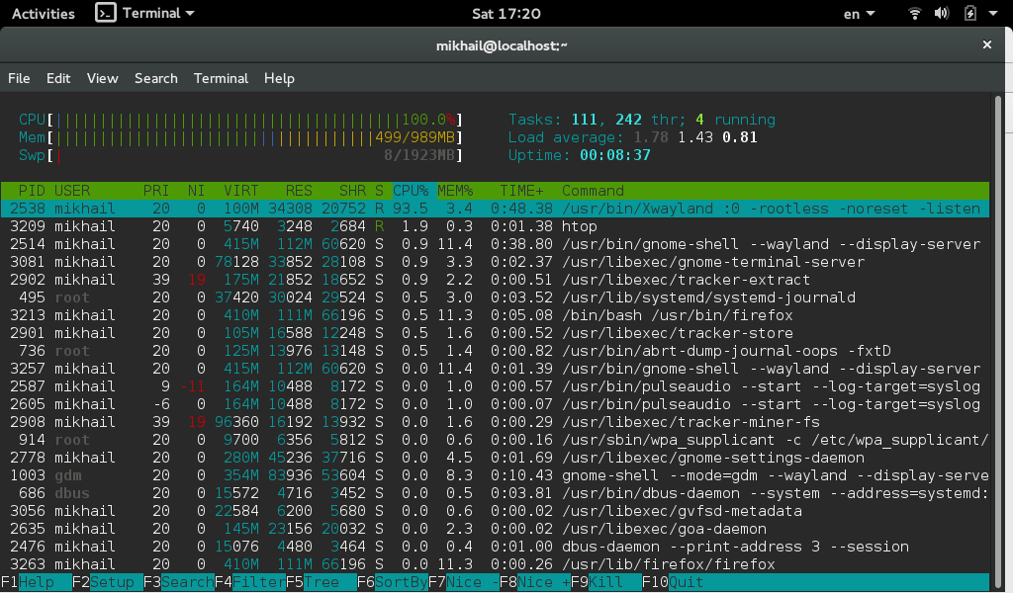The height and width of the screenshot is (593, 1013).
Task: Open the File menu
Action: [19, 78]
